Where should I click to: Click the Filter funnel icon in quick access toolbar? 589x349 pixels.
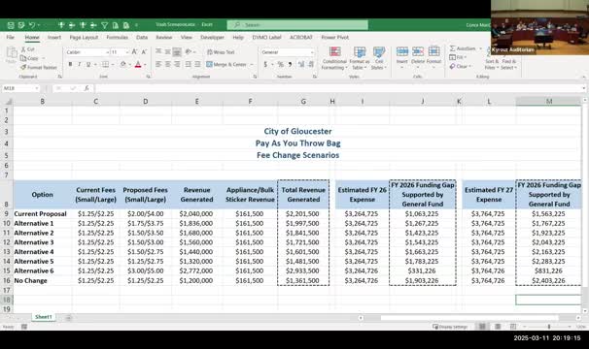tap(104, 25)
